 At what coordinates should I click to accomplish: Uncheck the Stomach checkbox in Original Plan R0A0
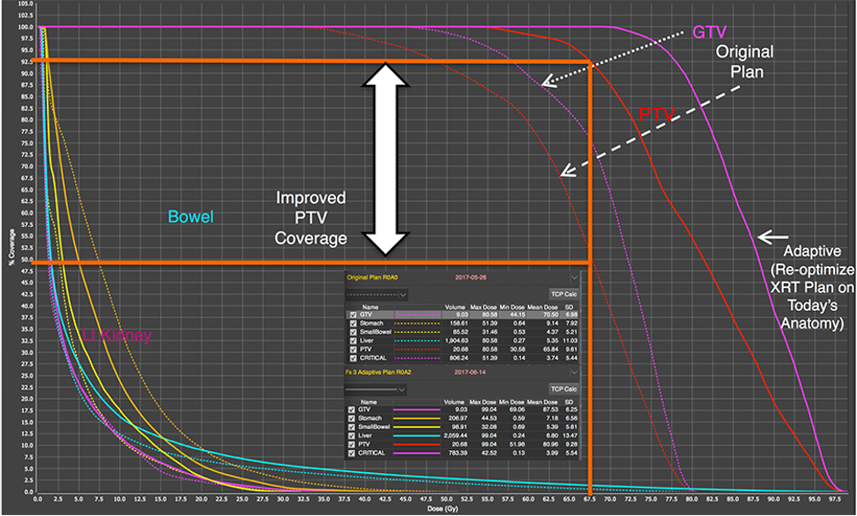click(353, 323)
